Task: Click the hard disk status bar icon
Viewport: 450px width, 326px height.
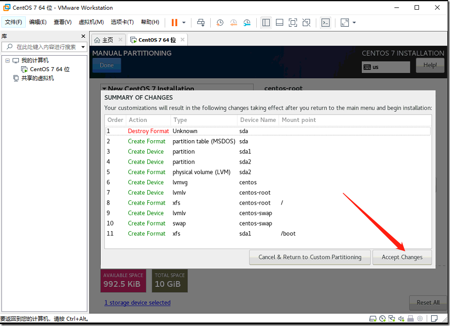Action: [x=373, y=319]
